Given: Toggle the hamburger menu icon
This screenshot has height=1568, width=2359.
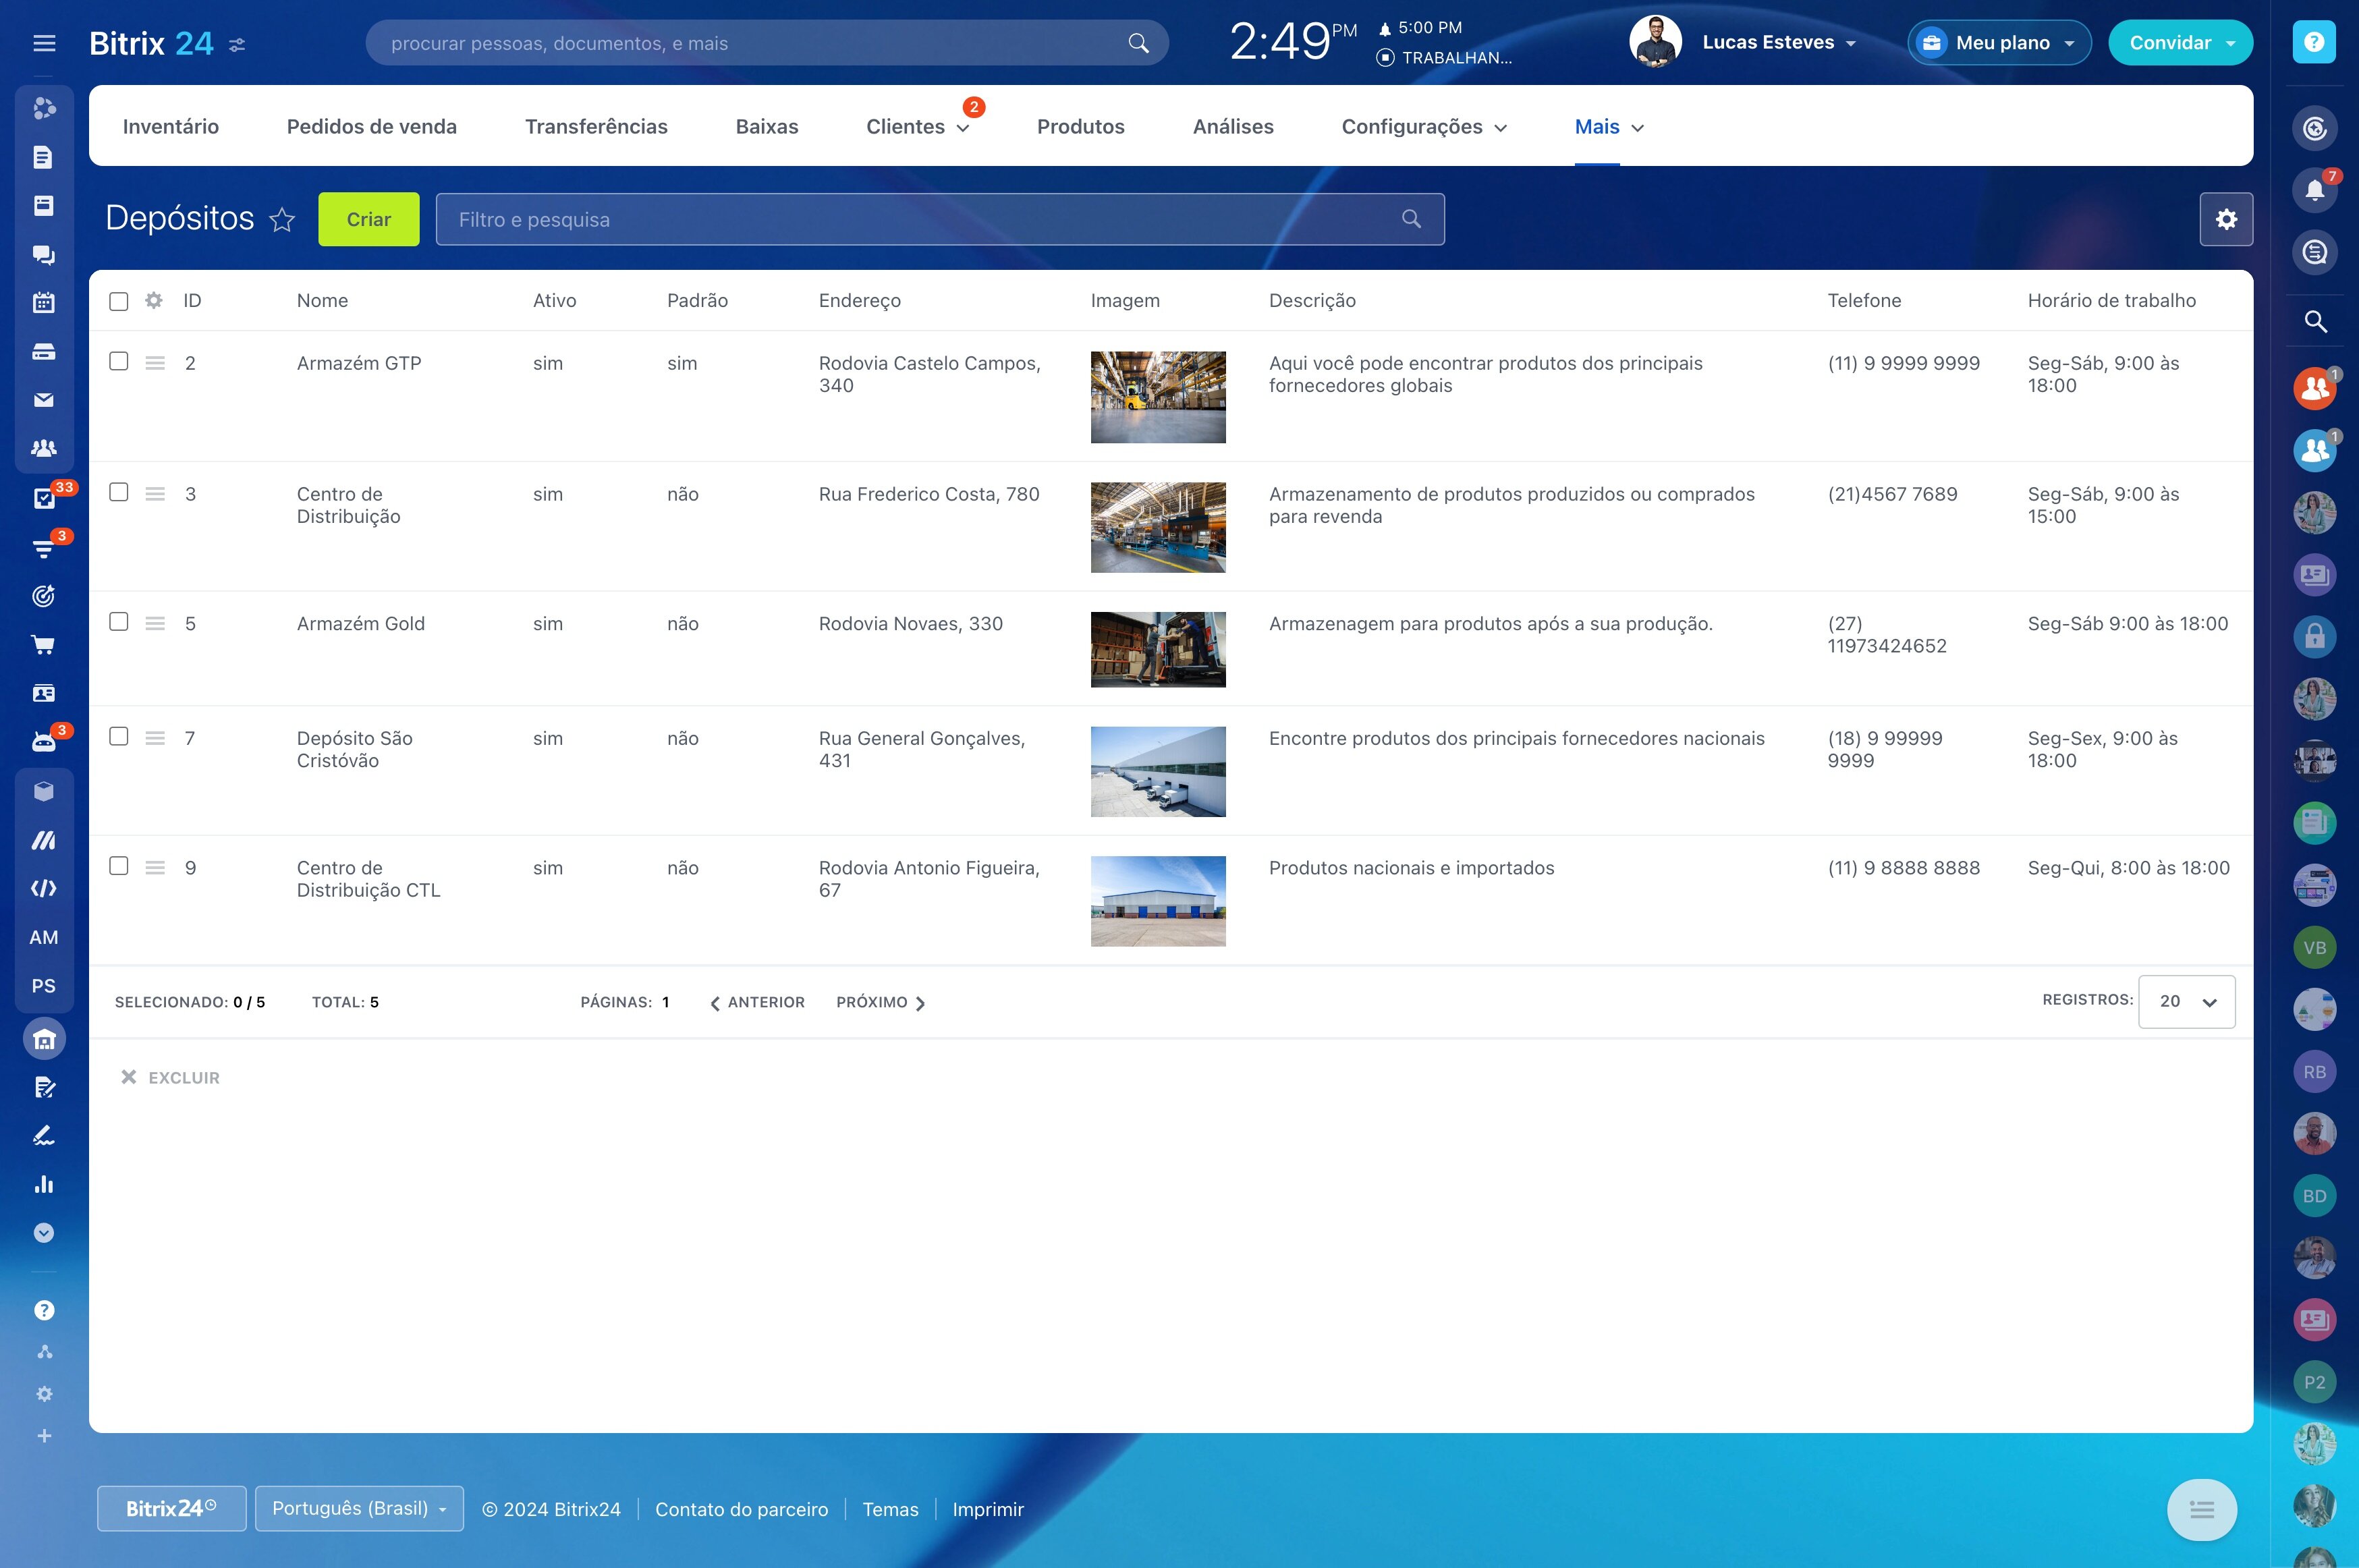Looking at the screenshot, I should pyautogui.click(x=44, y=43).
